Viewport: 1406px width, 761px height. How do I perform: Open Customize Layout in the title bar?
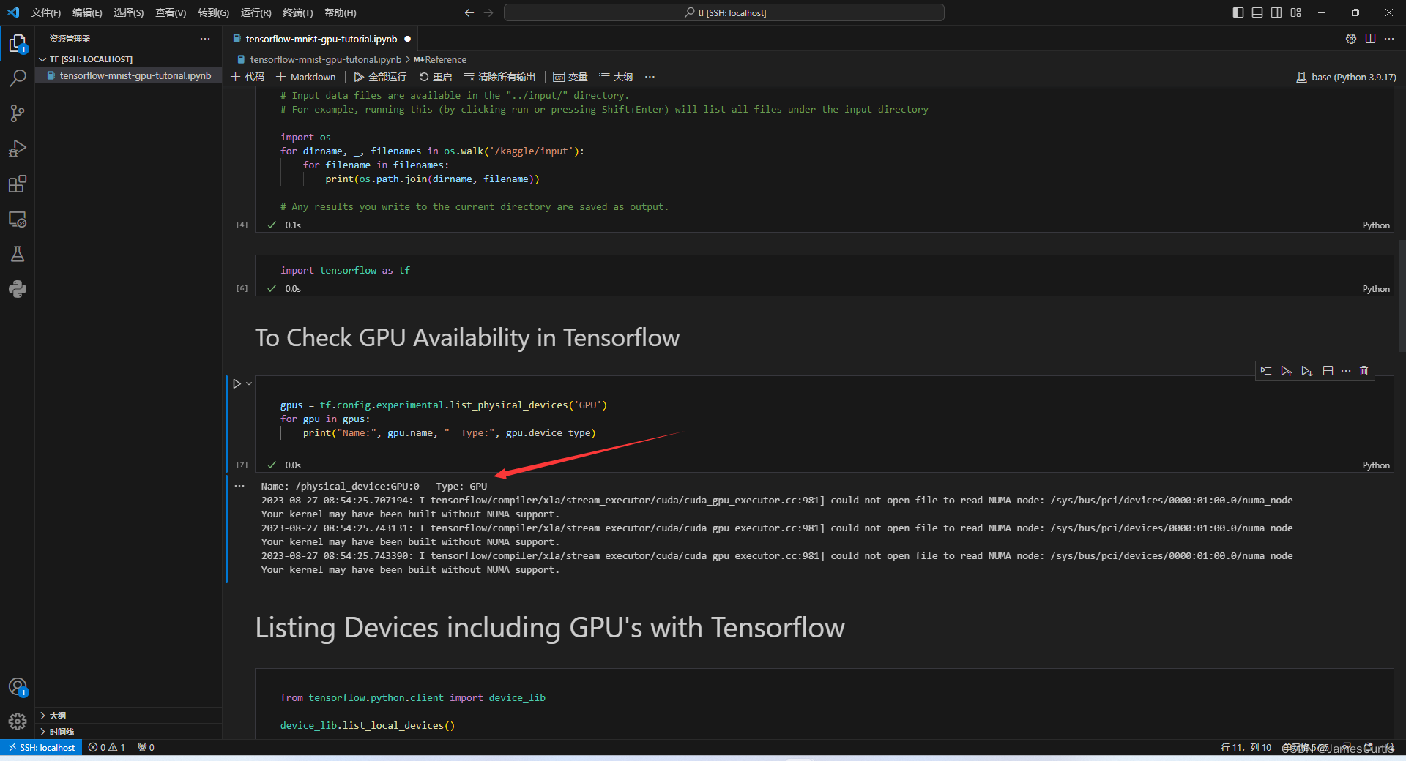click(1296, 12)
